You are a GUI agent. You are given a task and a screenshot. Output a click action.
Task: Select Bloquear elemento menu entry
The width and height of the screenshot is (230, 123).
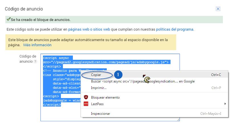tap(155, 97)
